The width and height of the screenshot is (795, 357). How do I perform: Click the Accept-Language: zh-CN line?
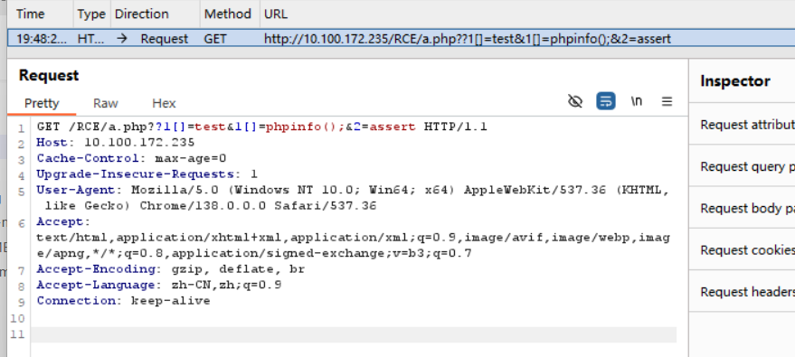158,285
